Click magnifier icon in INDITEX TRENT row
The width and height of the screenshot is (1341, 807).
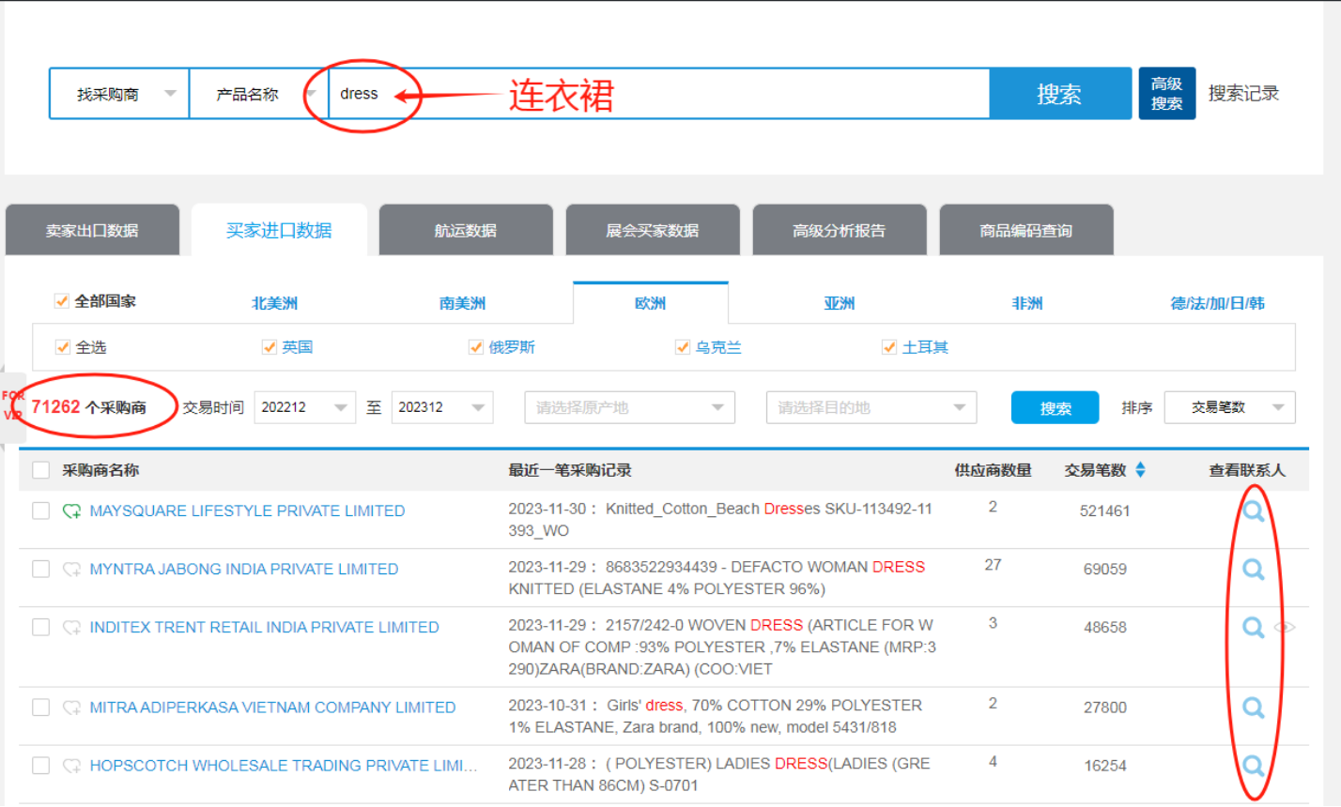1253,628
